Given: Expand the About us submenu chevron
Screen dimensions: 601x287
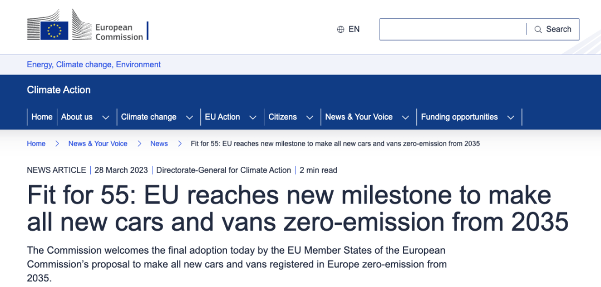Looking at the screenshot, I should (x=105, y=117).
